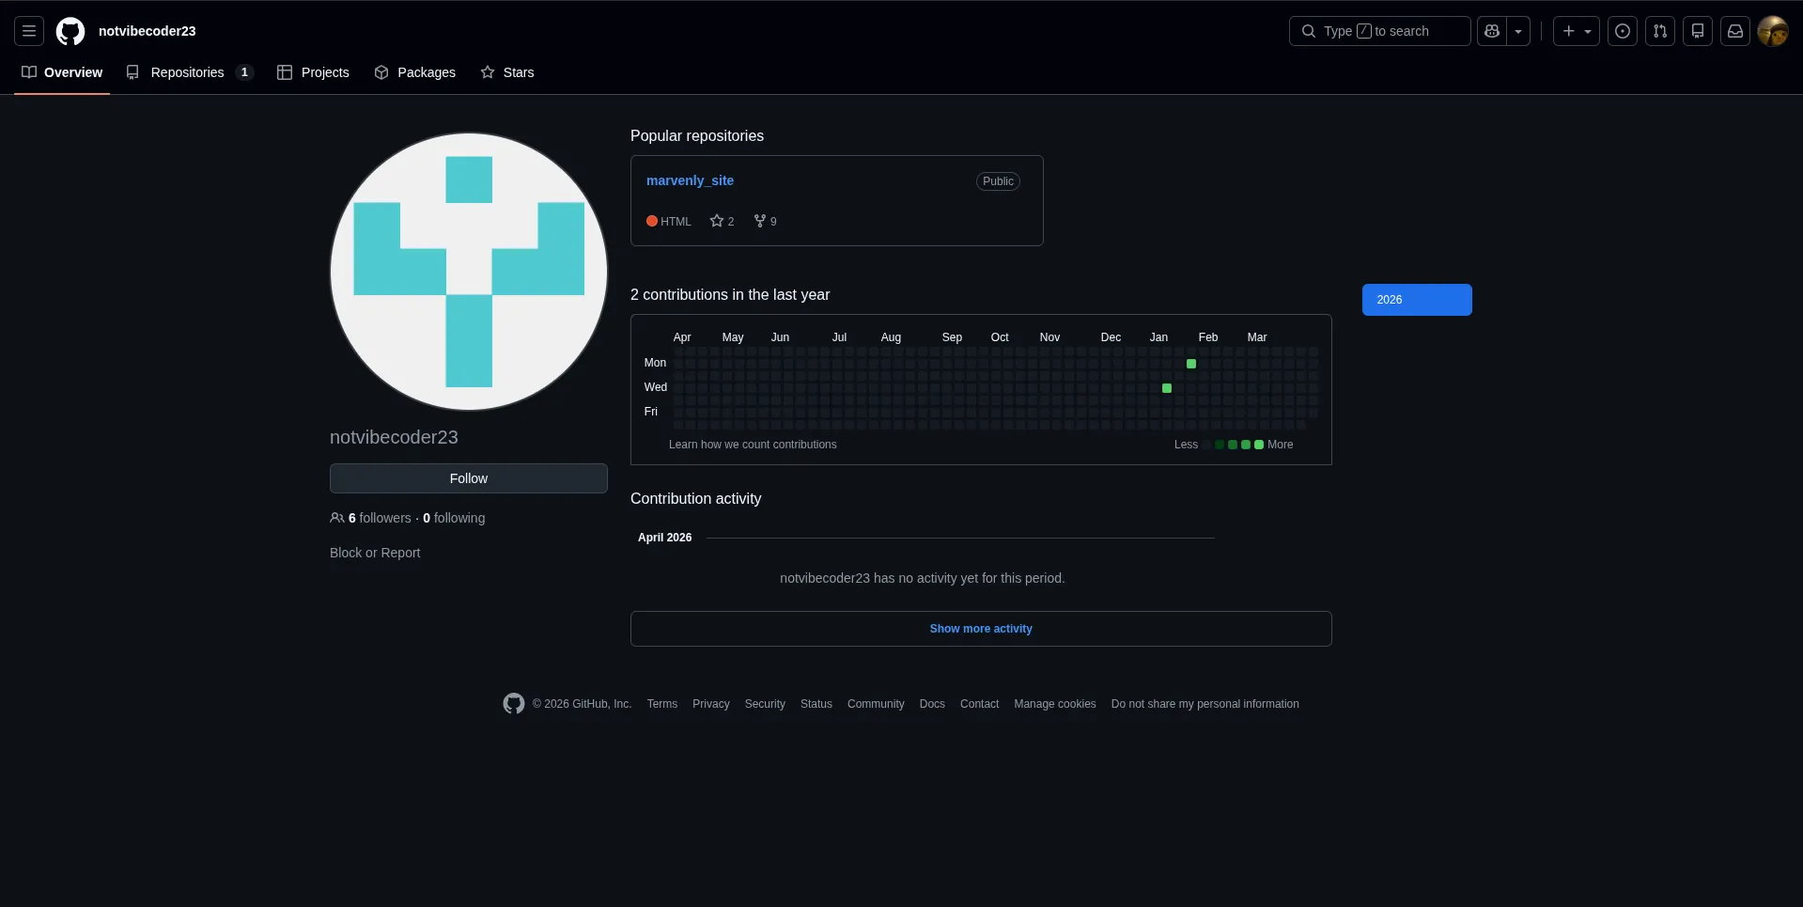The image size is (1803, 907).
Task: Click the saved bookmarks icon in header
Action: click(x=1697, y=31)
